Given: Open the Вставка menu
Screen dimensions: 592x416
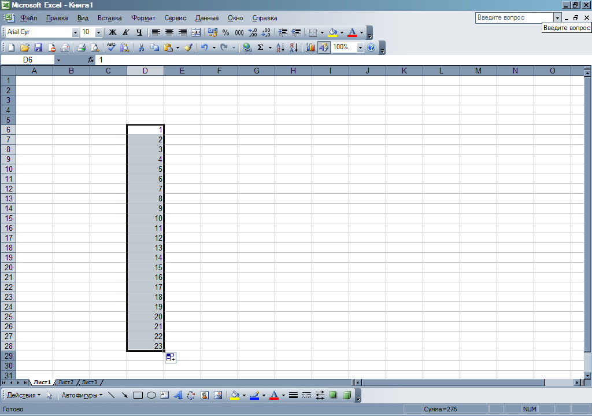Looking at the screenshot, I should coord(109,18).
